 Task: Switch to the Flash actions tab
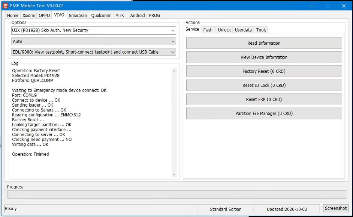point(208,30)
